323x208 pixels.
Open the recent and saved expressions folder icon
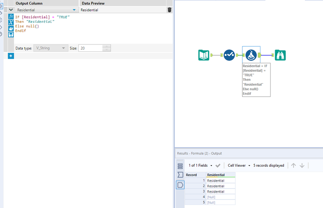[11, 29]
